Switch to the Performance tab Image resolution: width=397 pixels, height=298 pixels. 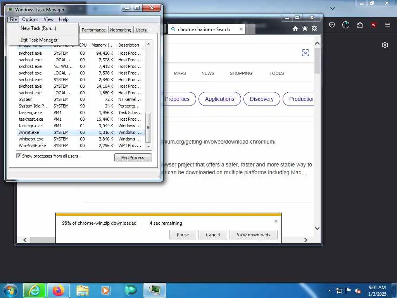pyautogui.click(x=94, y=30)
